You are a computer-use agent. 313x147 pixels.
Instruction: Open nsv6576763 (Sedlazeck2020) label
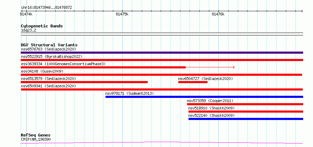(49, 49)
